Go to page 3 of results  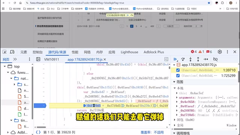pyautogui.click(x=136, y=26)
